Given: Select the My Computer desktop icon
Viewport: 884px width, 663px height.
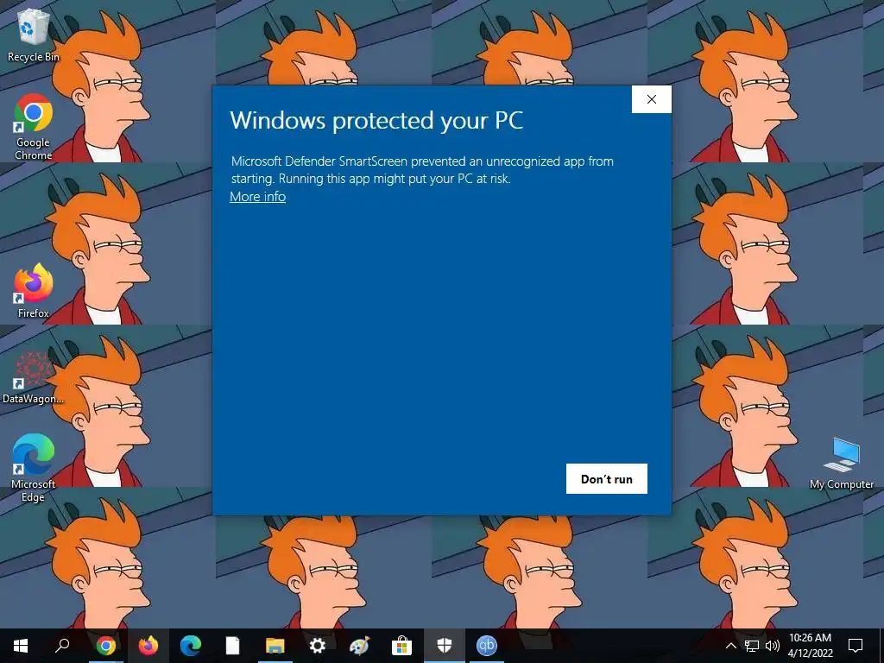Looking at the screenshot, I should coord(841,464).
